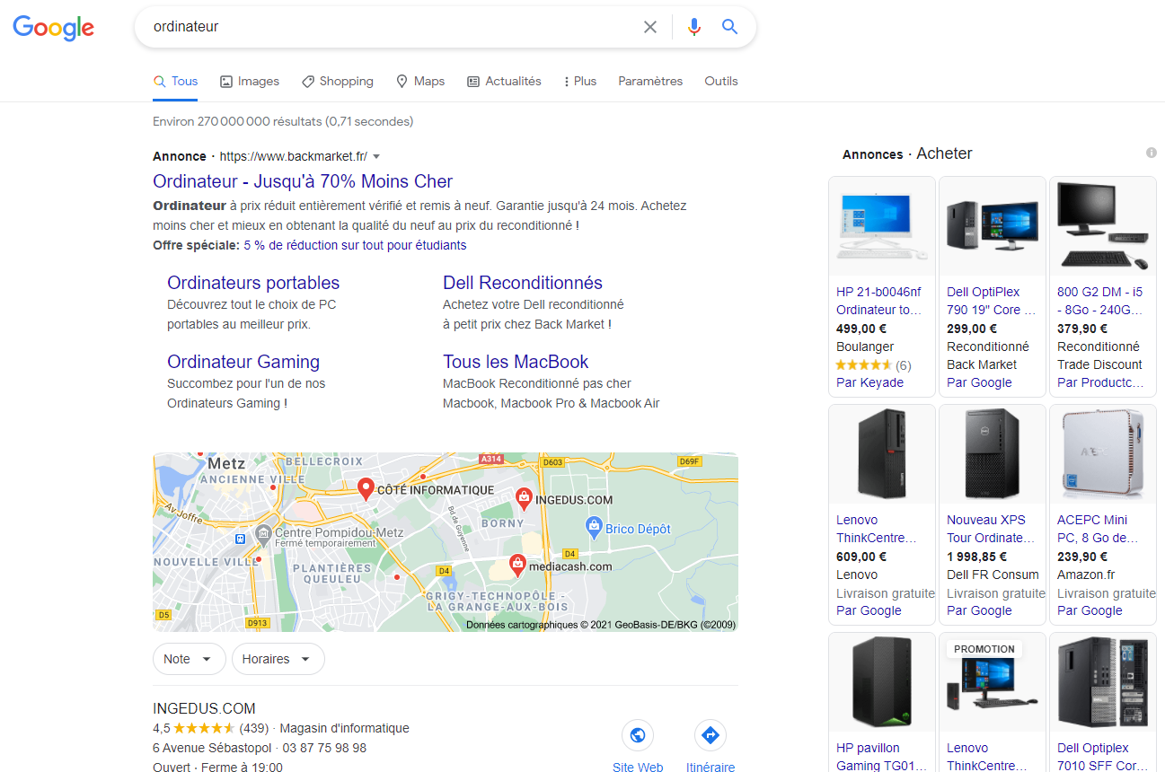The height and width of the screenshot is (772, 1165).
Task: Open HP 21-b0046nf Ordinateur title link
Action: tap(879, 301)
